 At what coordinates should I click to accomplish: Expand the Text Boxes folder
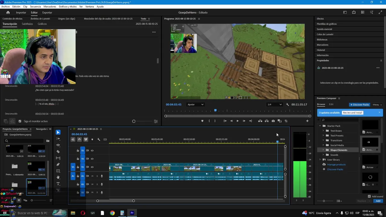pos(323,131)
